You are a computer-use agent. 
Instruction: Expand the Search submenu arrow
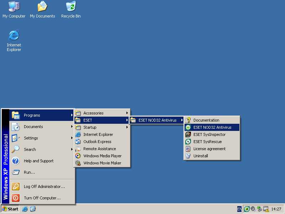point(72,149)
